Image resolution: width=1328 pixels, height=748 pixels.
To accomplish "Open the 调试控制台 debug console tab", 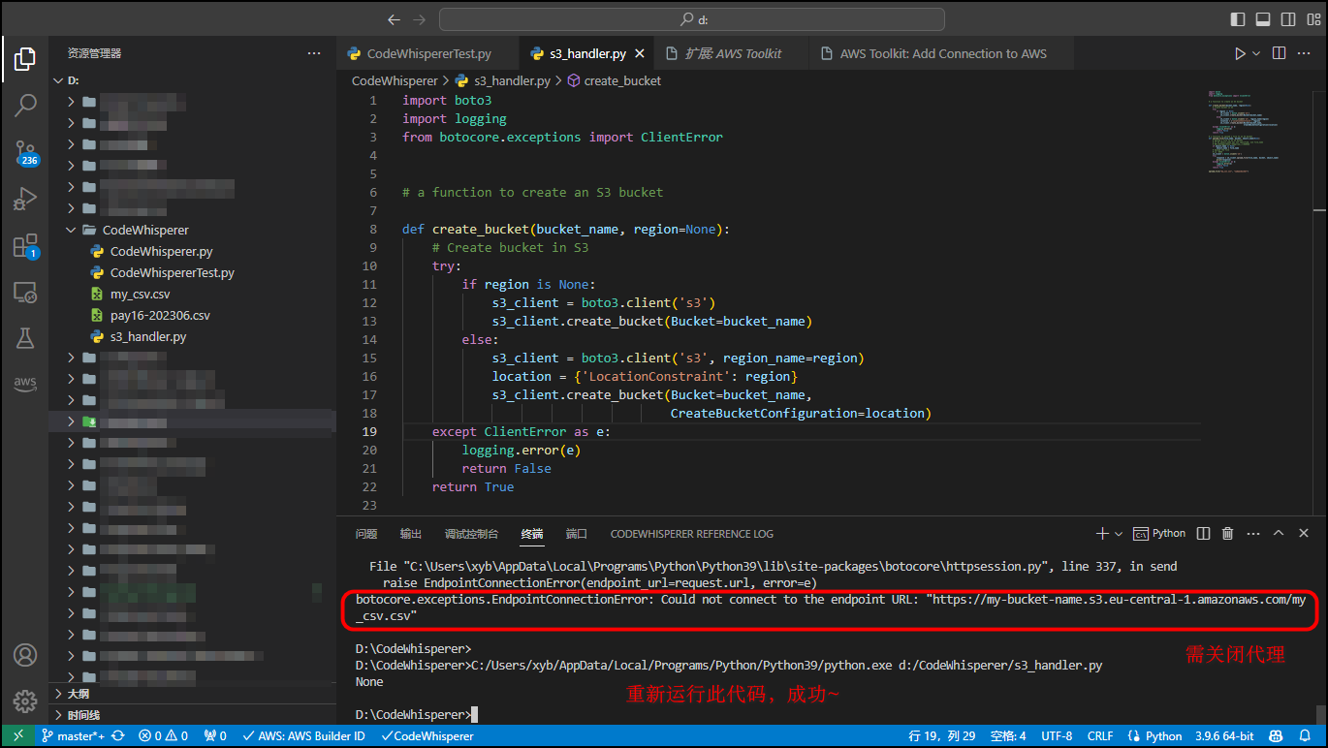I will 471,534.
